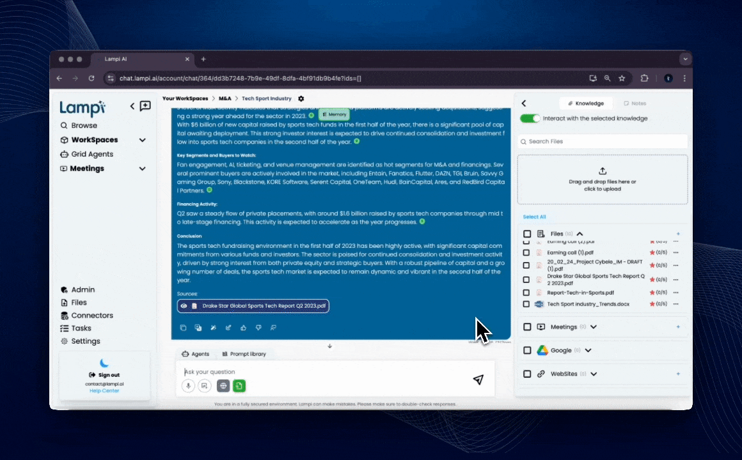742x460 pixels.
Task: Like the response with thumbs up
Action: click(x=243, y=328)
